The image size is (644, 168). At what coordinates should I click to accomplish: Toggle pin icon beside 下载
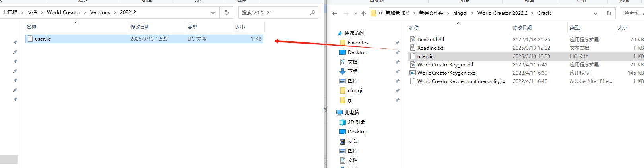pyautogui.click(x=397, y=71)
